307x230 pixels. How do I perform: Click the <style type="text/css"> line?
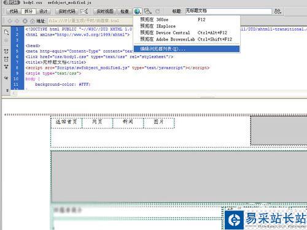coord(53,73)
